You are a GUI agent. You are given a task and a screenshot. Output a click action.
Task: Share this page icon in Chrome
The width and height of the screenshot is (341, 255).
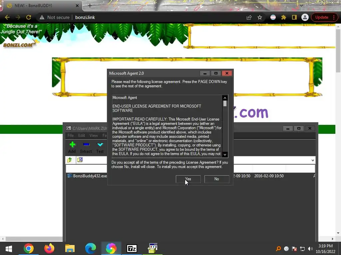[249, 17]
